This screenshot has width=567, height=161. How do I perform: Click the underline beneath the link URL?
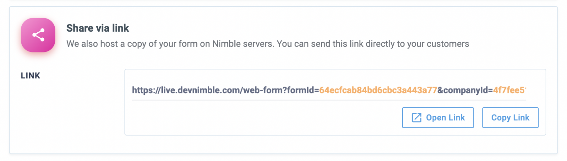point(329,100)
